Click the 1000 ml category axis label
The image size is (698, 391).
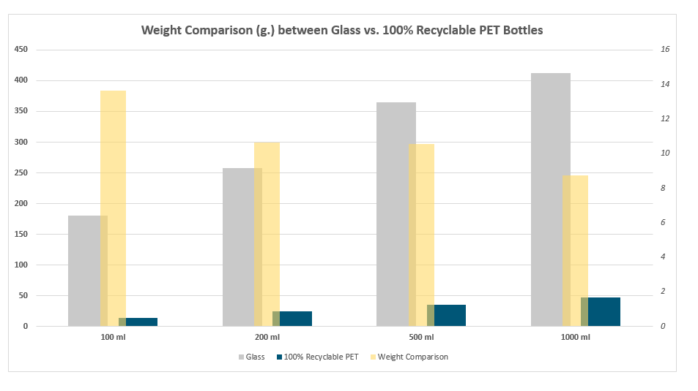pyautogui.click(x=575, y=338)
